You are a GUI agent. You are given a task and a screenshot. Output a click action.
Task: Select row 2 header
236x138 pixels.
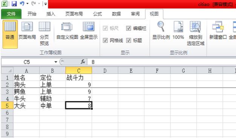(7, 85)
